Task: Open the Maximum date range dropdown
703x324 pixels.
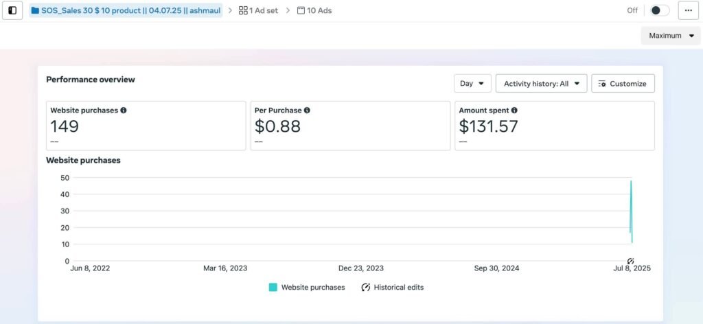Action: pos(671,36)
